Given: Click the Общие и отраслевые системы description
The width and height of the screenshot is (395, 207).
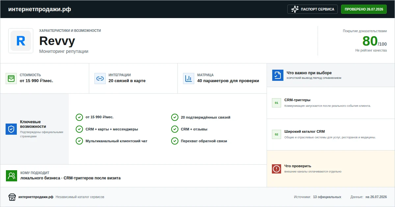Looking at the screenshot, I should 330,137.
